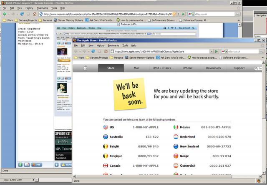
Task: Click vertical scrollbar thumb in Apple Store window
Action: [x=264, y=91]
